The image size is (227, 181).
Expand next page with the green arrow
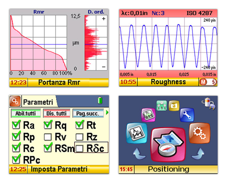coord(106,113)
